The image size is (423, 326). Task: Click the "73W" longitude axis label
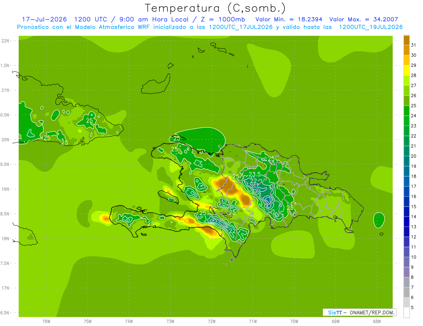tap(170, 321)
